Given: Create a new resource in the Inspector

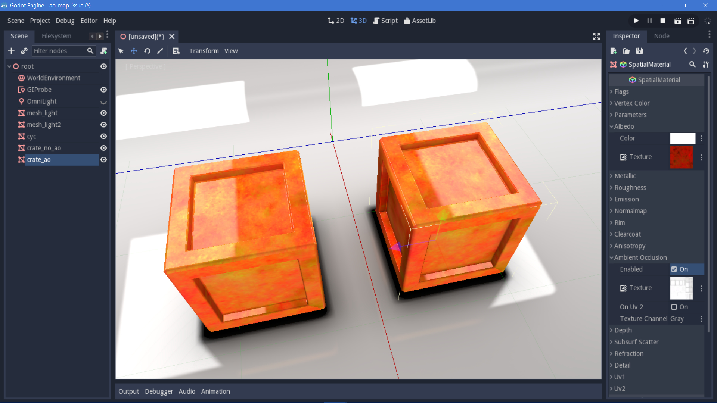Looking at the screenshot, I should pos(613,51).
